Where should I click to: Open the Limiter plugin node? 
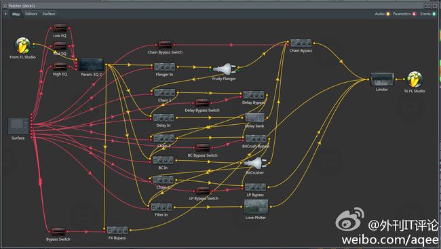tap(382, 79)
